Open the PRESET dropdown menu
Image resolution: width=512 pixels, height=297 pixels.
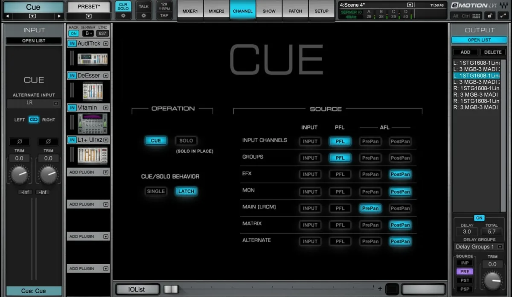coord(88,16)
